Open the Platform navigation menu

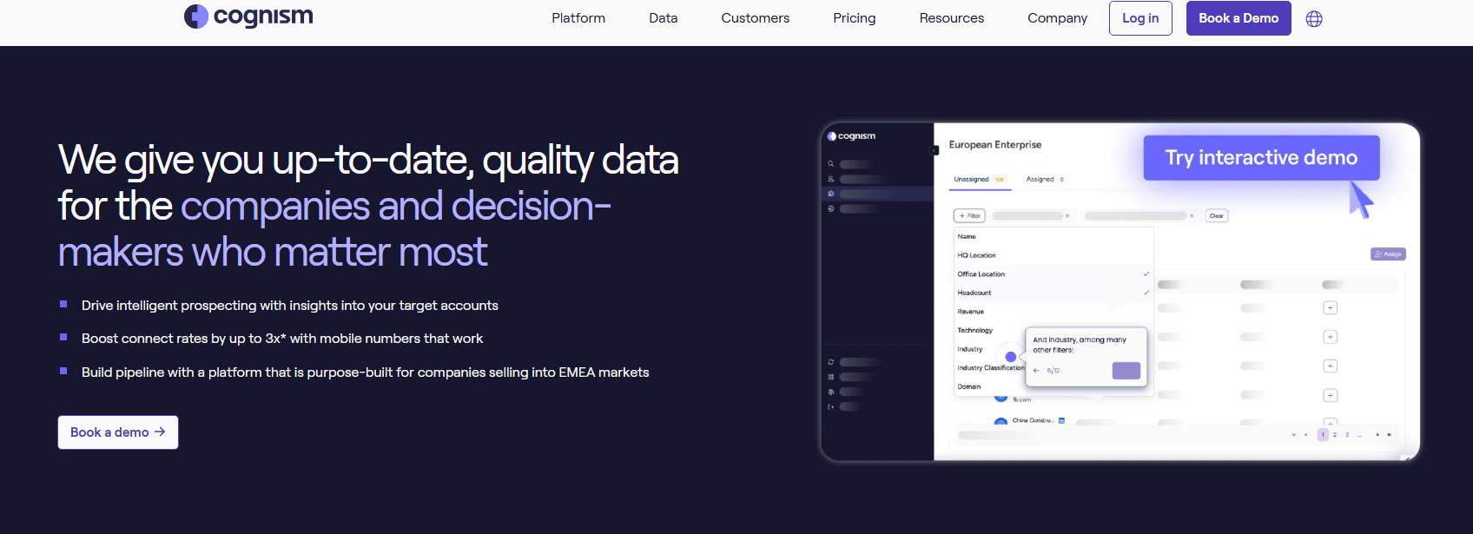[578, 18]
